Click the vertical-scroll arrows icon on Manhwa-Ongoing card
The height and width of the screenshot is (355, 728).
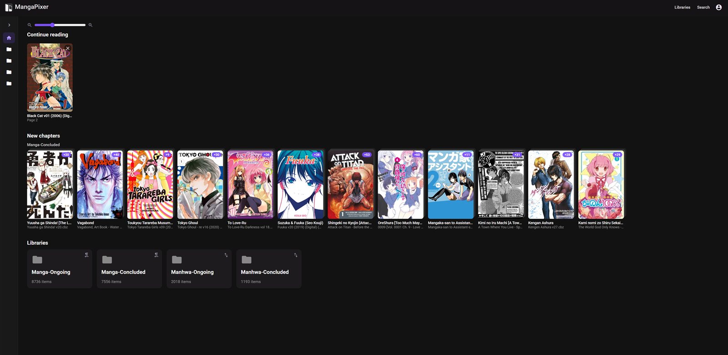[226, 255]
